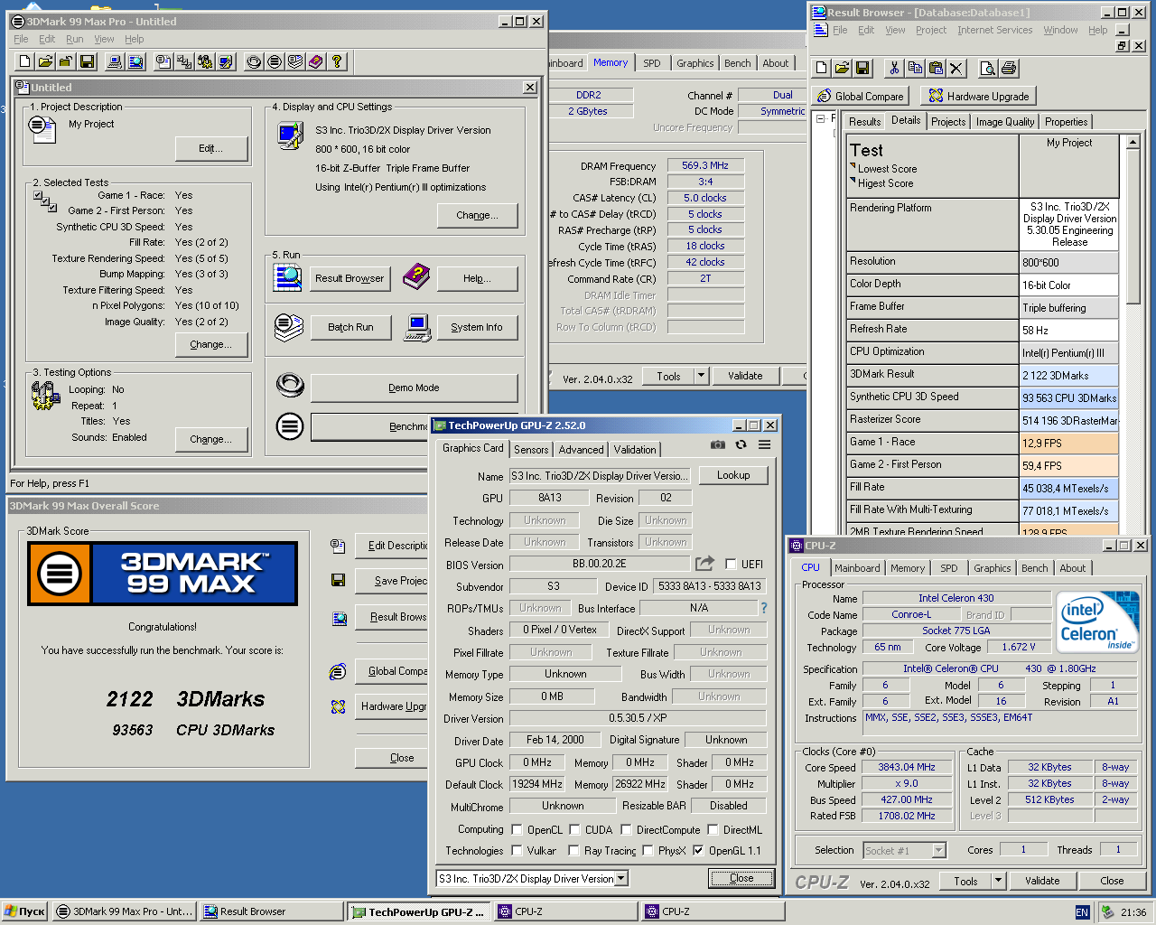Open File menu in 3DMark 99 Max
The height and width of the screenshot is (925, 1156).
[x=21, y=39]
